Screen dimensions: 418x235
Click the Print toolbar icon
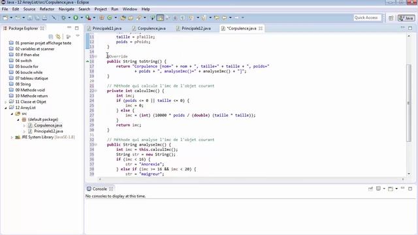click(44, 18)
